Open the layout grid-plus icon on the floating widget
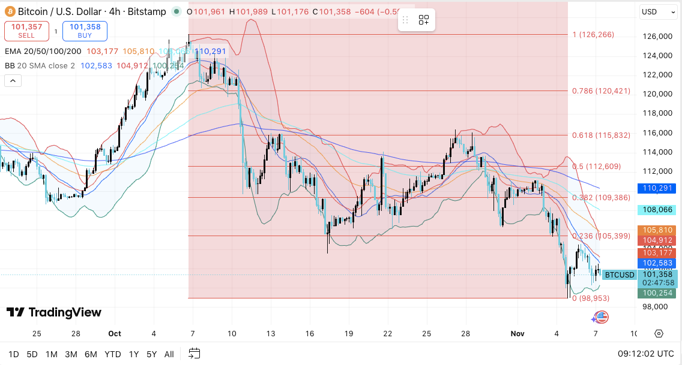Screen dimensions: 682x365 pos(424,19)
